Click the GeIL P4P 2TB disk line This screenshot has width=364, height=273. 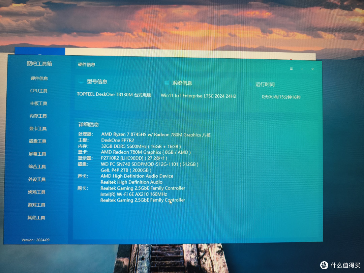point(126,170)
